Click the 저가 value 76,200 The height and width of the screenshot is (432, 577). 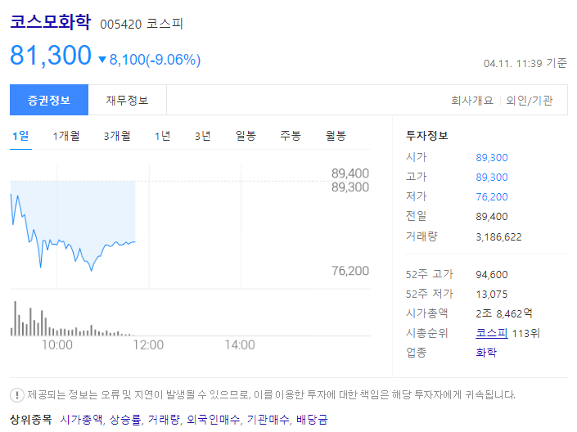(x=492, y=197)
